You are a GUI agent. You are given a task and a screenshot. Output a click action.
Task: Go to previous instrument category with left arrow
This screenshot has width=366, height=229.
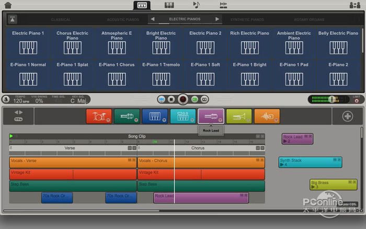coord(152,19)
